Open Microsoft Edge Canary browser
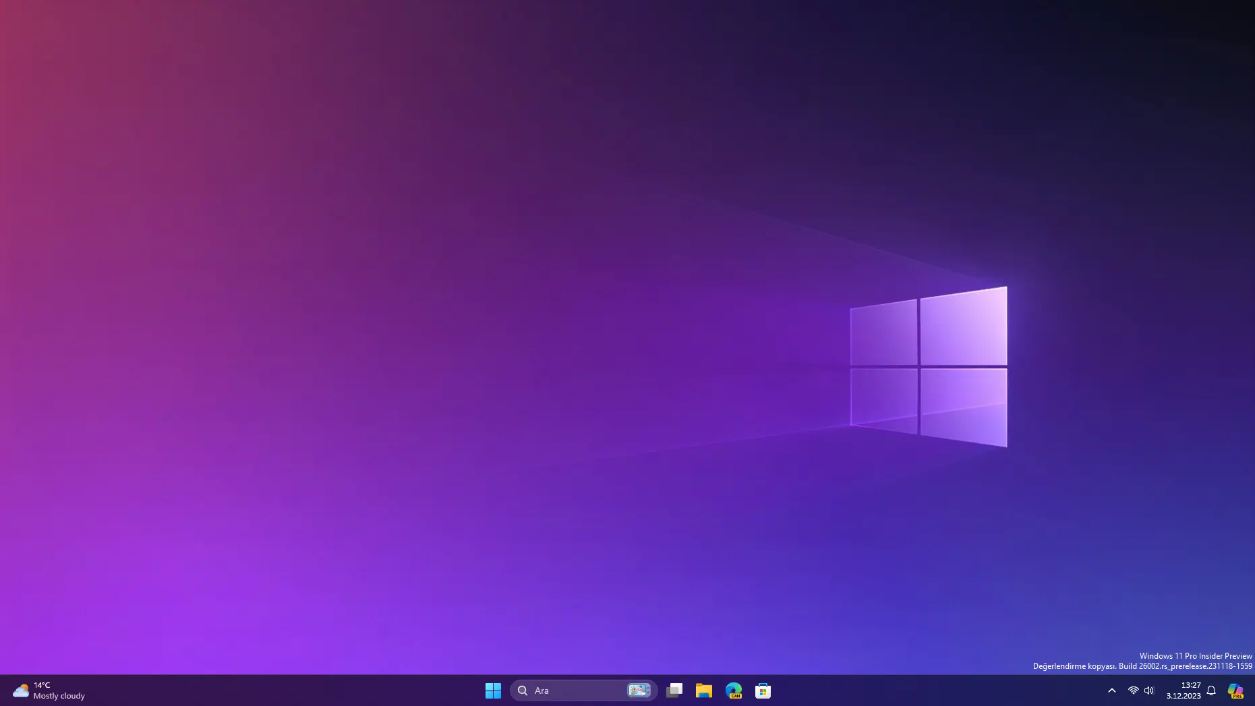Image resolution: width=1255 pixels, height=706 pixels. [x=734, y=690]
